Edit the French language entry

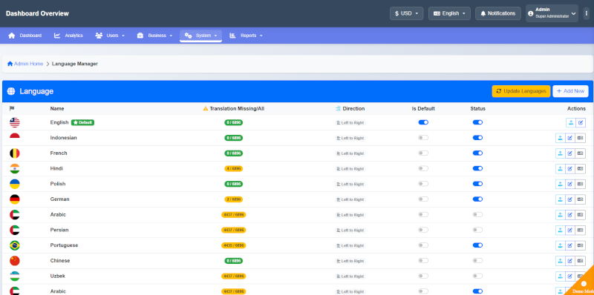[570, 153]
